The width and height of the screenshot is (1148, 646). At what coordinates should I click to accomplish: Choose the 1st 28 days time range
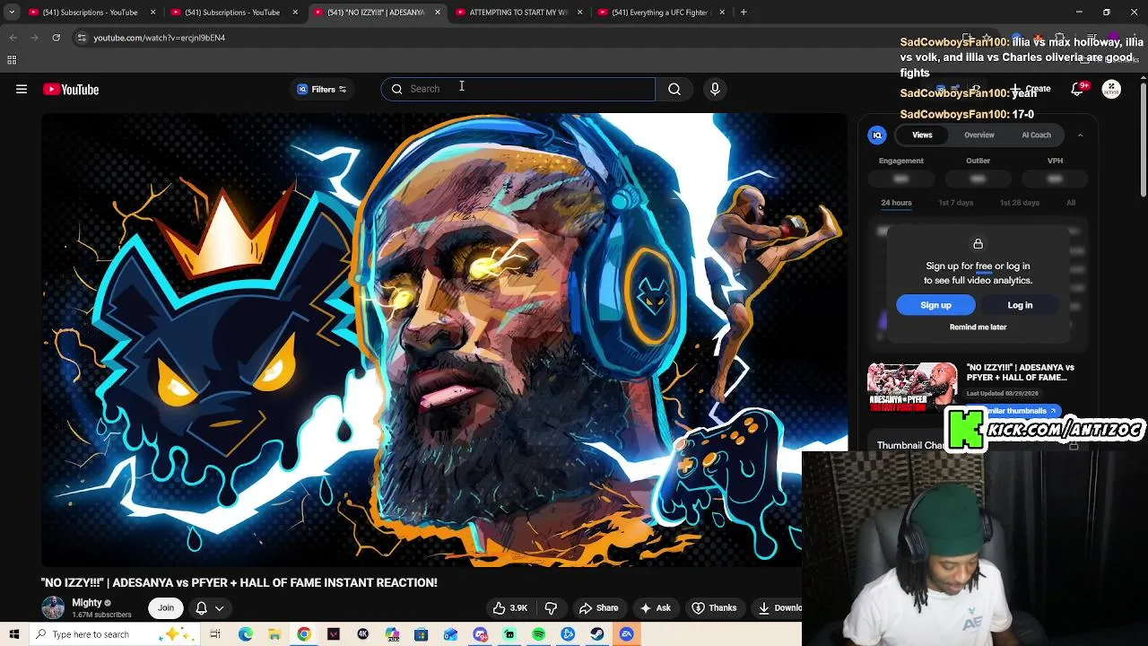click(x=1020, y=203)
